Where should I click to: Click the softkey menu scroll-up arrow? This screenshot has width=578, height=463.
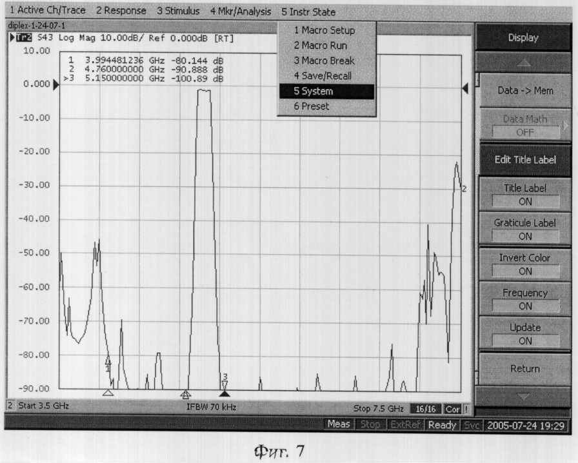[523, 63]
